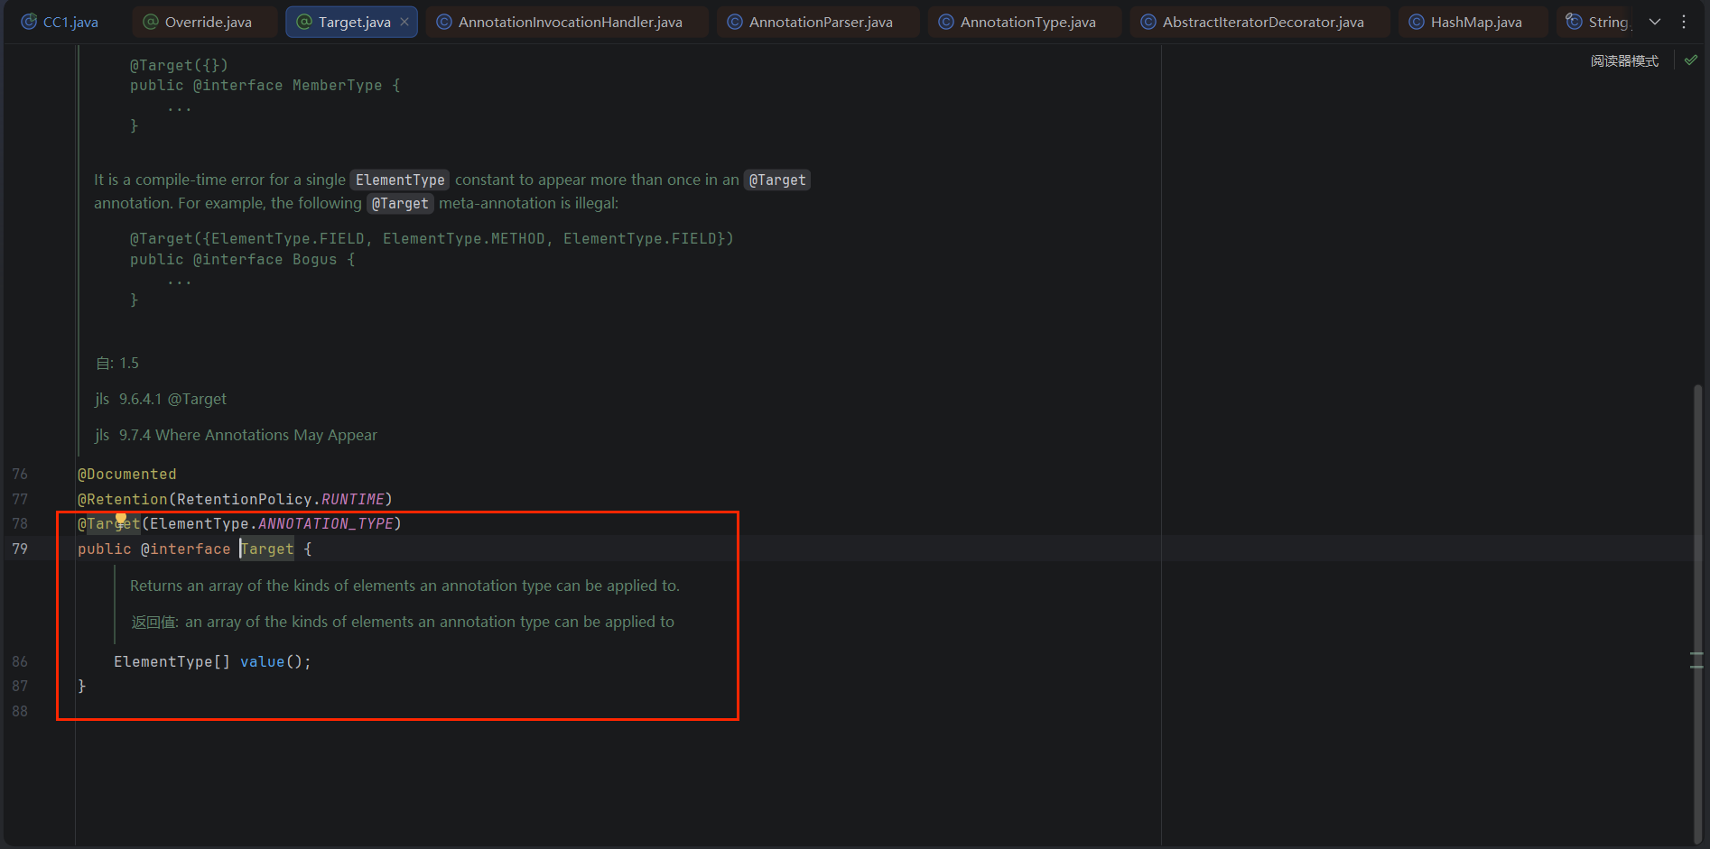Click the vertical scrollbar thumb
This screenshot has height=849, width=1710.
1697,614
